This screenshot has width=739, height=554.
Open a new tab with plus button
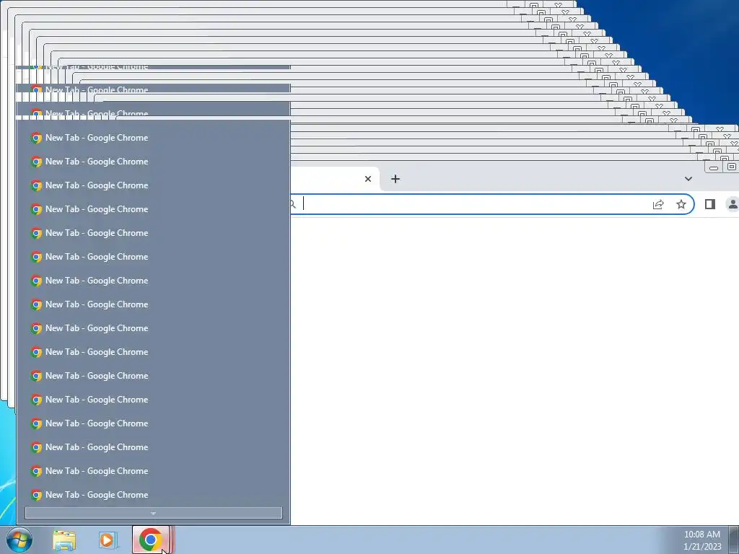pos(395,179)
